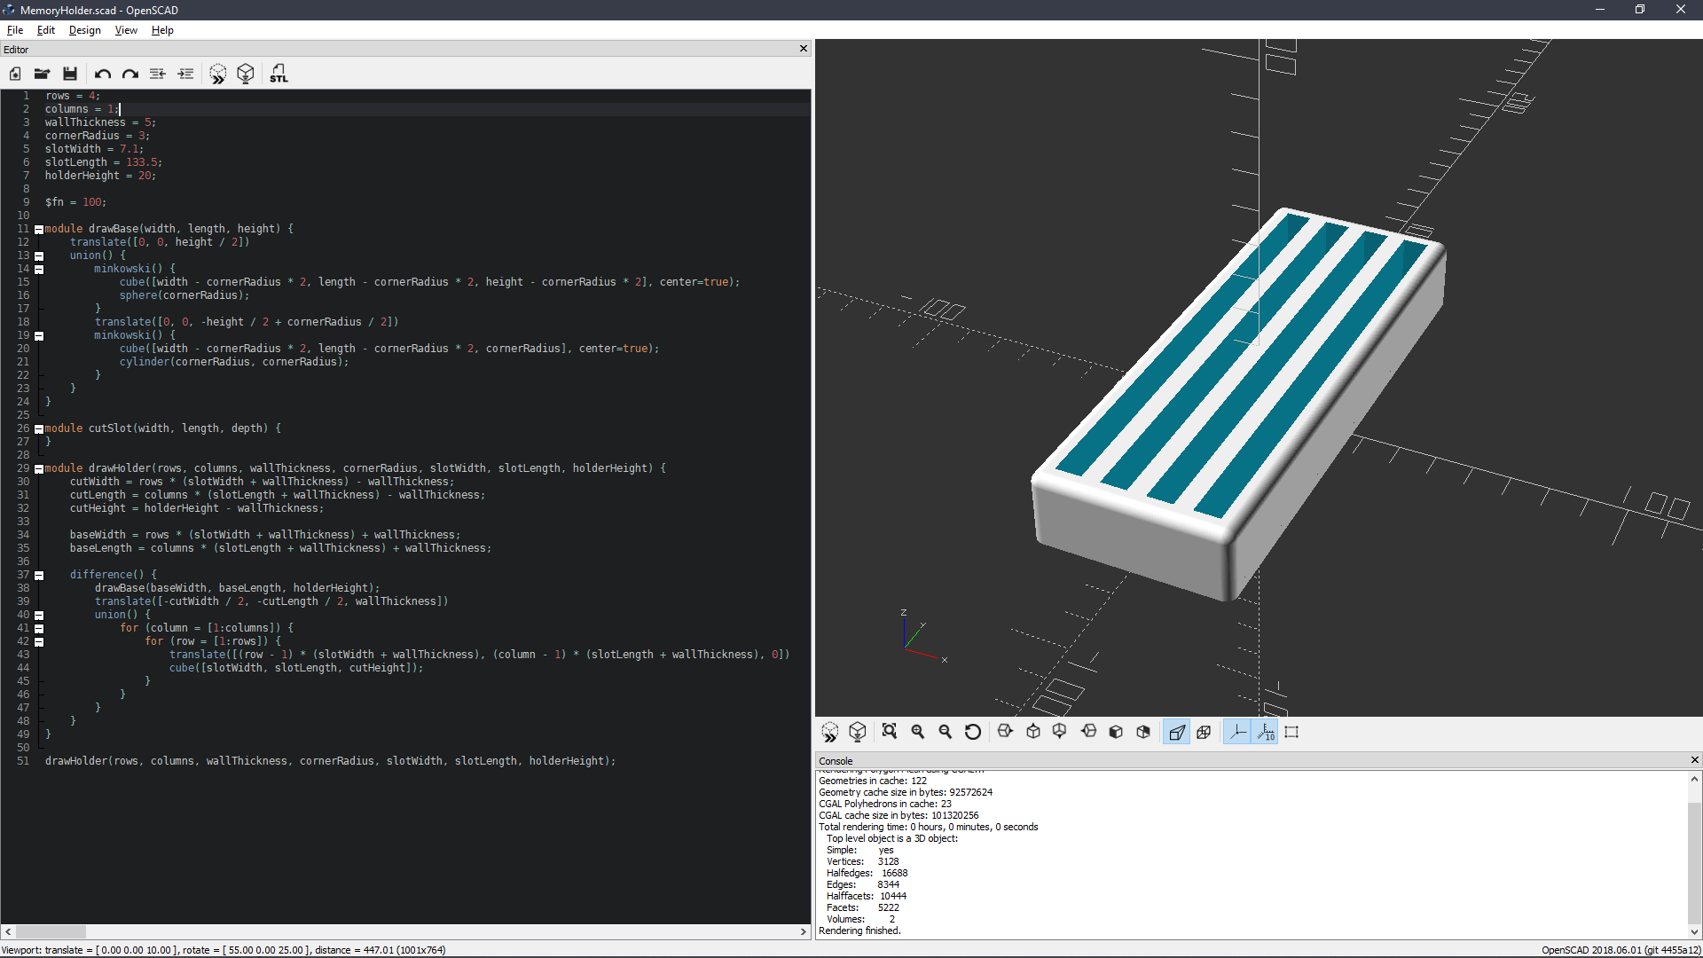Click the Open file icon in the editor toolbar
The image size is (1703, 958).
[x=42, y=74]
